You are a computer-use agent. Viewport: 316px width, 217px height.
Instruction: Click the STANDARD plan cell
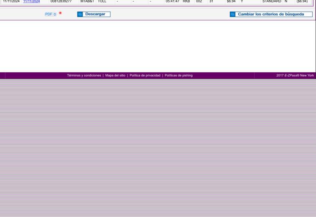271,2
